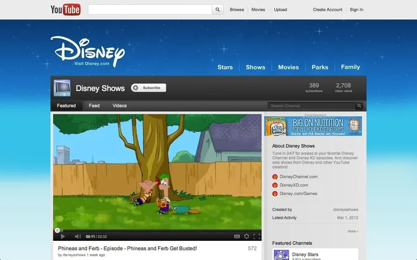Play the Phineas and Ferb video

63,236
